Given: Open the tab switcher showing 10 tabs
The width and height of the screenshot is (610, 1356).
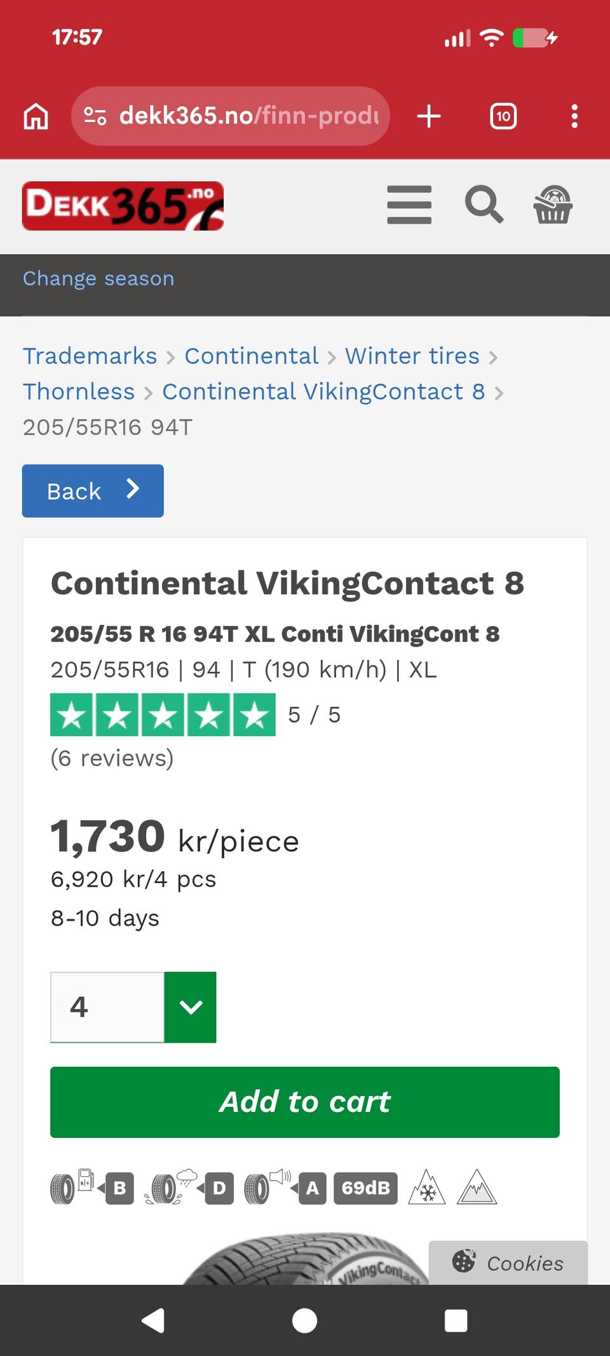Looking at the screenshot, I should [x=503, y=116].
